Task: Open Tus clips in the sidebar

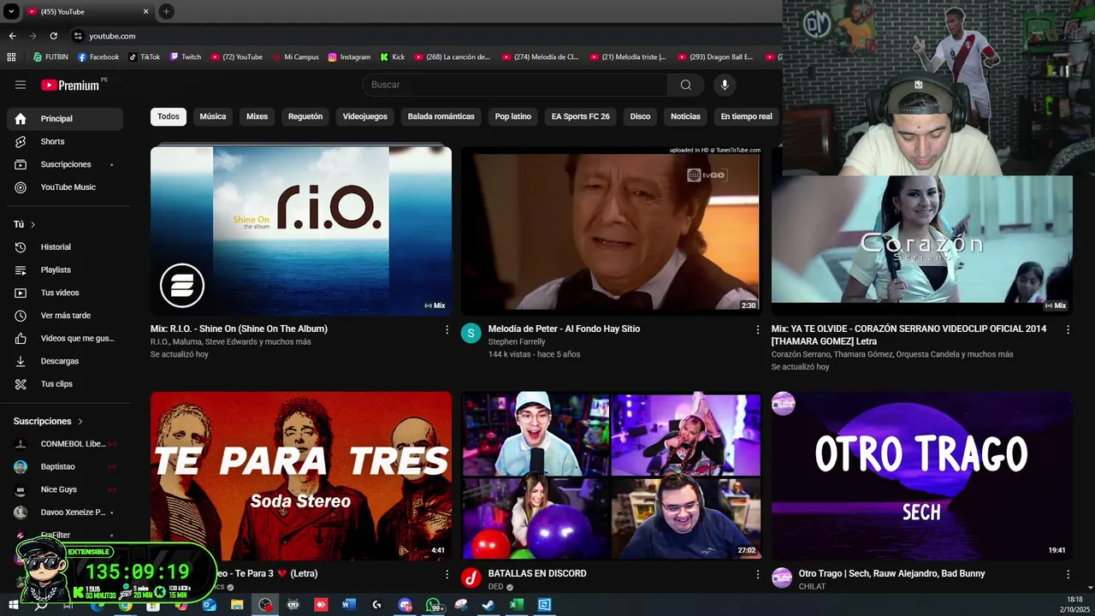Action: pyautogui.click(x=65, y=384)
